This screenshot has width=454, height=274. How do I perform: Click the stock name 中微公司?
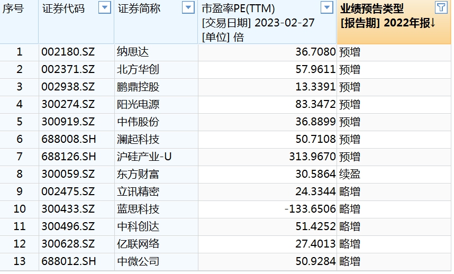point(138,261)
